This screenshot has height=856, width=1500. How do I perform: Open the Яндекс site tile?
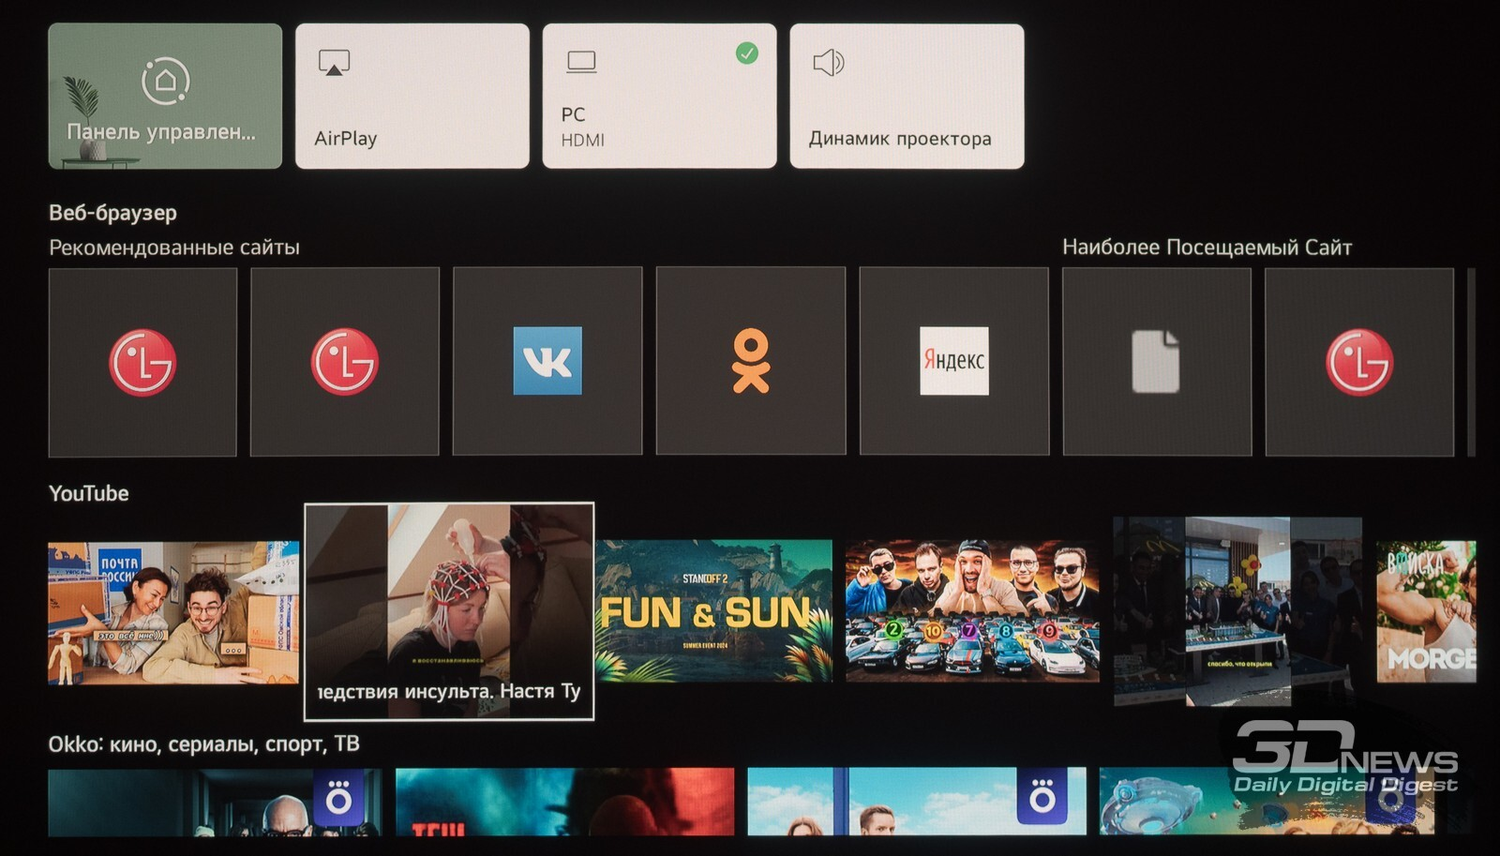tap(954, 361)
